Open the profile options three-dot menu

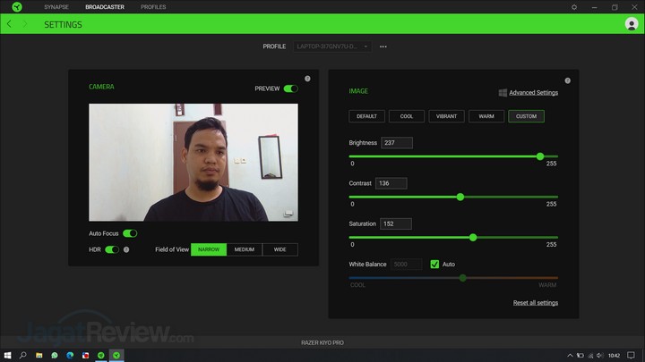pyautogui.click(x=383, y=46)
